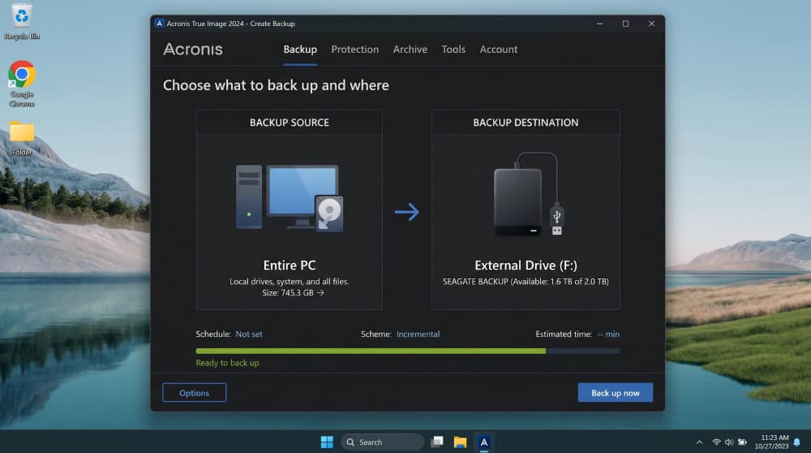Click the Ready to back up status
Screen dimensions: 811x453
pyautogui.click(x=228, y=363)
